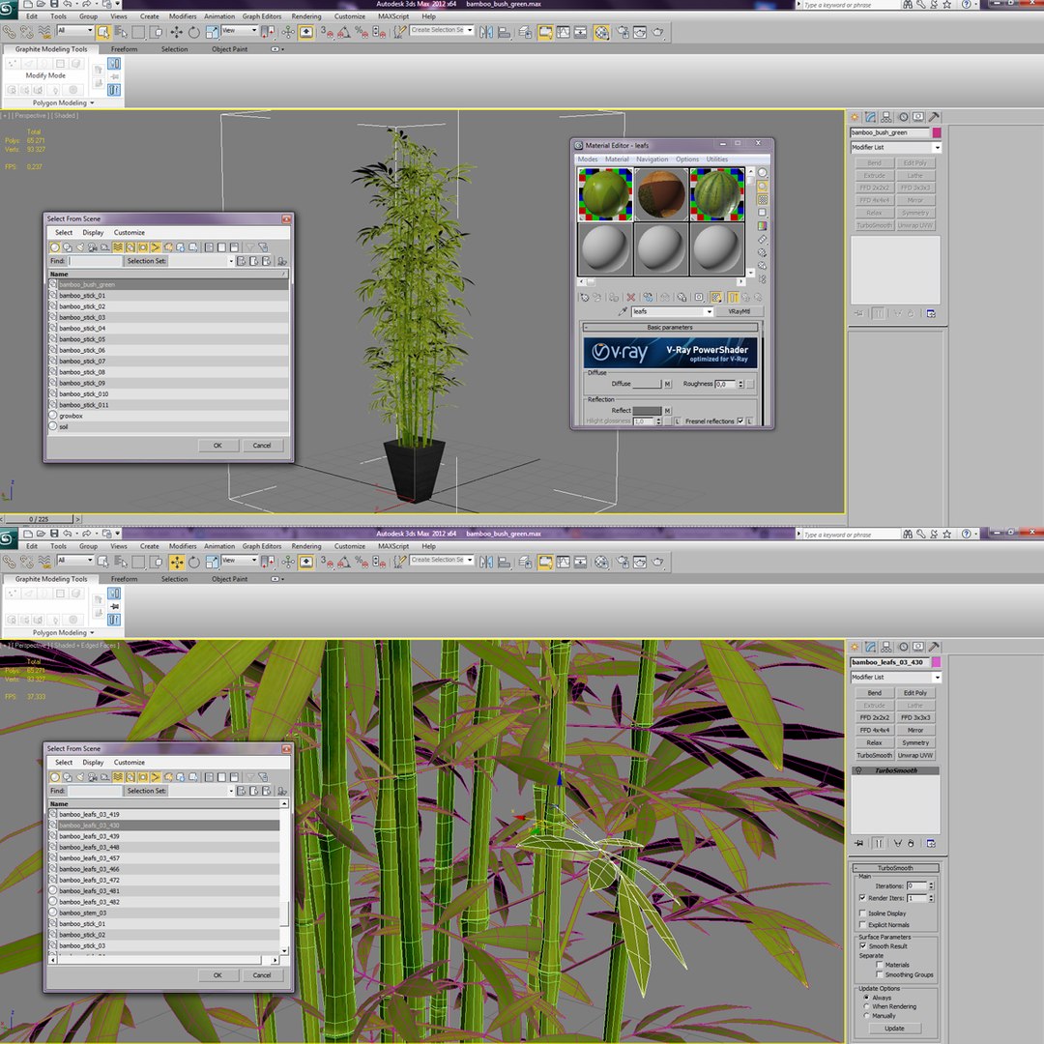Click the Update button in TurboSmooth rollout
This screenshot has height=1044, width=1044.
[894, 1029]
